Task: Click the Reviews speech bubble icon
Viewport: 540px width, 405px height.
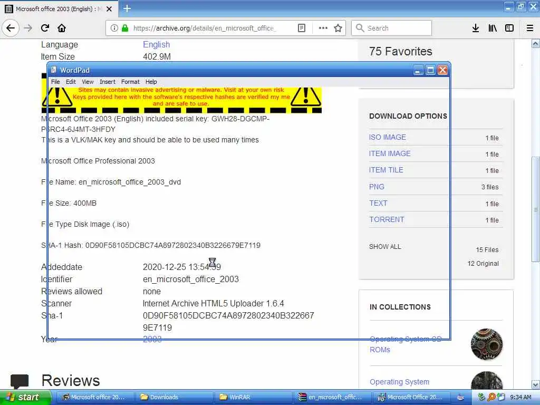Action: (x=20, y=382)
